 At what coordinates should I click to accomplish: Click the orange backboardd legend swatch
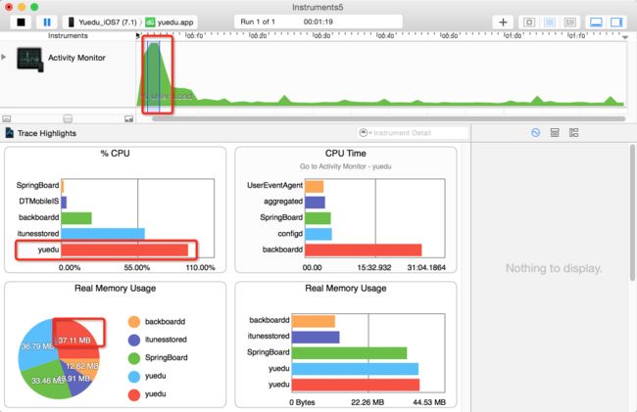coord(133,322)
